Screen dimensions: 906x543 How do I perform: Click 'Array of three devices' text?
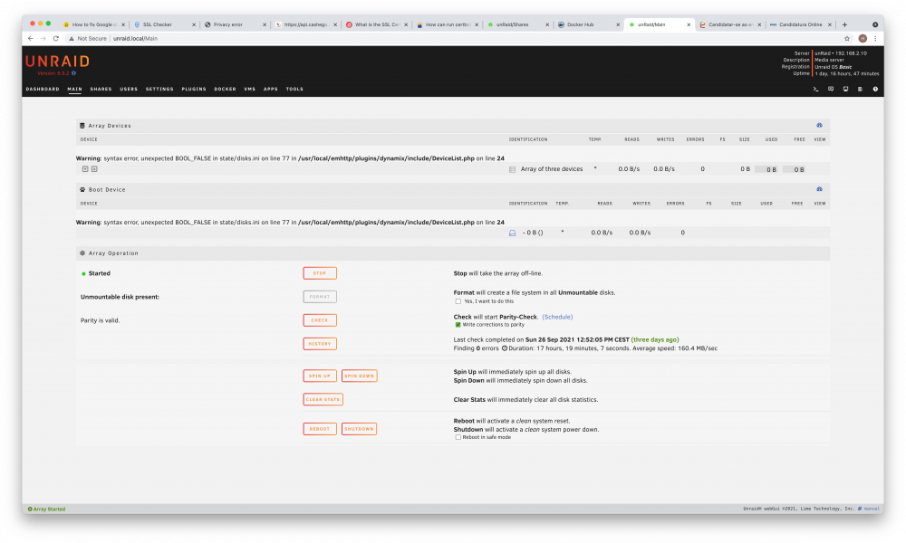(552, 169)
